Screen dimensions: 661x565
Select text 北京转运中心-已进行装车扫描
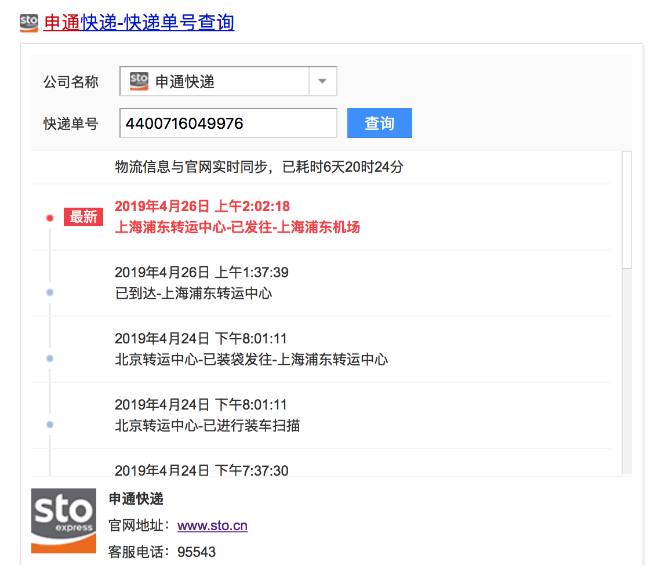208,425
